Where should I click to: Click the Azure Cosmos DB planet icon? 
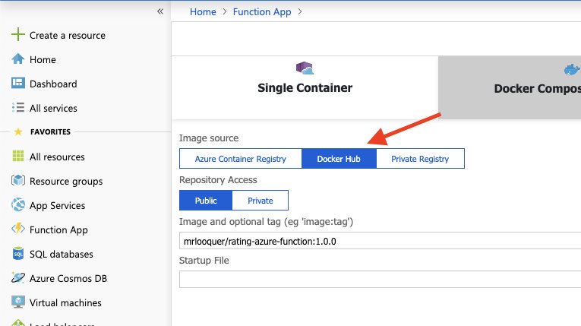[x=17, y=277]
